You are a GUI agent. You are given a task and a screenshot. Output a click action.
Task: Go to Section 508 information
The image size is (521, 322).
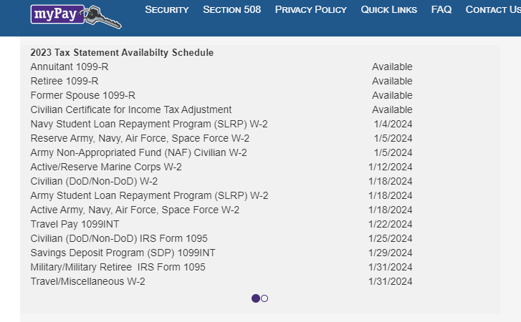(x=231, y=9)
